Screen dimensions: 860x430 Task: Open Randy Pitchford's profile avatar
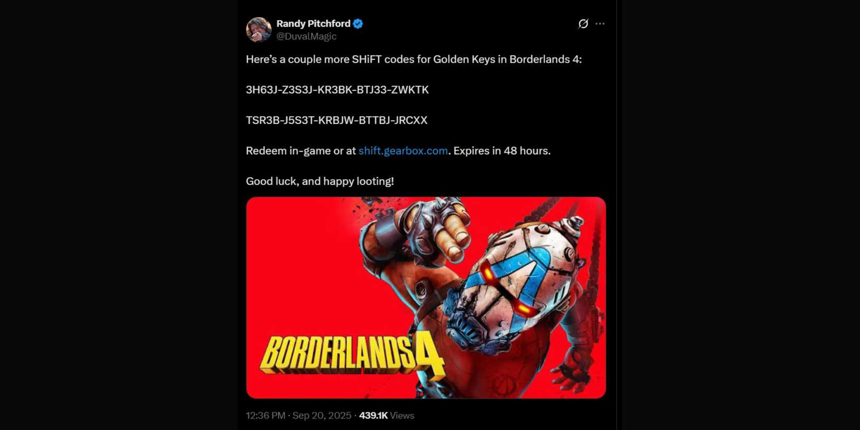click(x=259, y=30)
